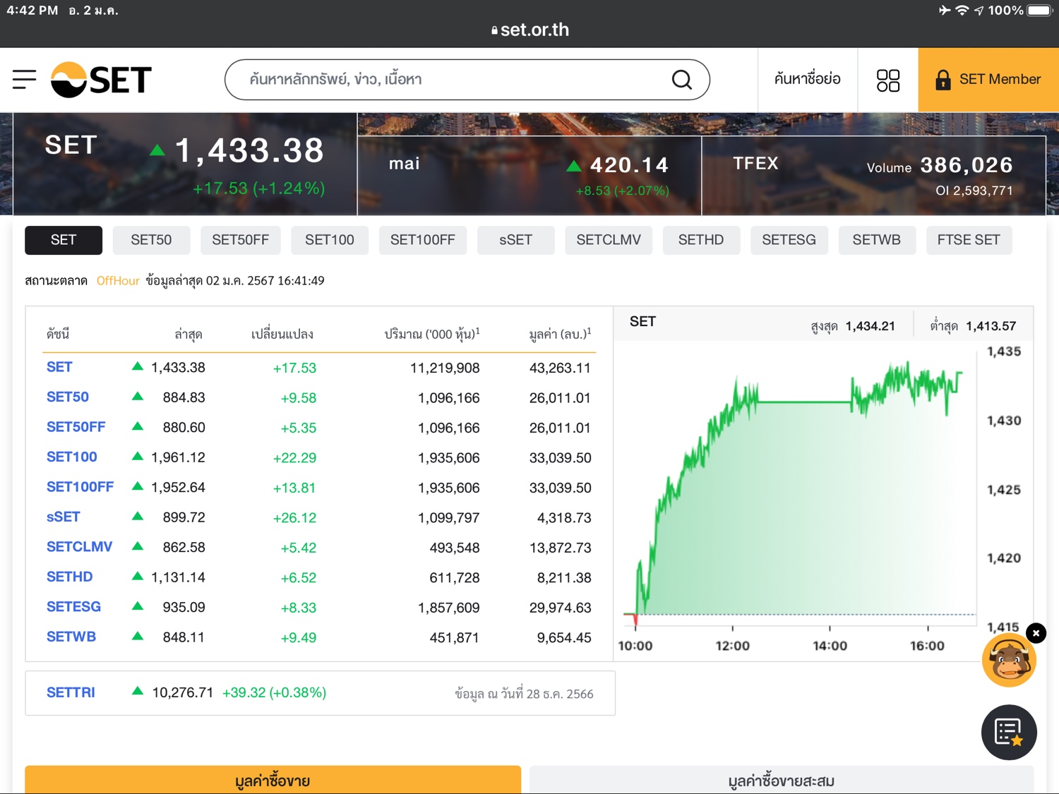1059x794 pixels.
Task: Close the mascot helper with the X
Action: click(x=1036, y=633)
